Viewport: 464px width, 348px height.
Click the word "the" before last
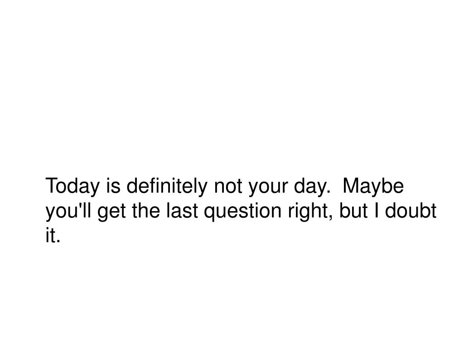click(x=146, y=211)
